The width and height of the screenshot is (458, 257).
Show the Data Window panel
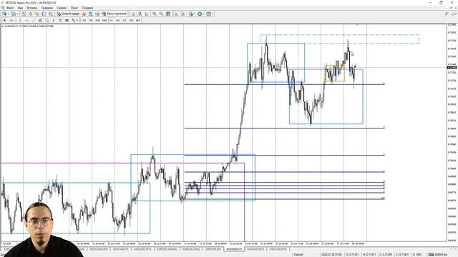pos(30,14)
